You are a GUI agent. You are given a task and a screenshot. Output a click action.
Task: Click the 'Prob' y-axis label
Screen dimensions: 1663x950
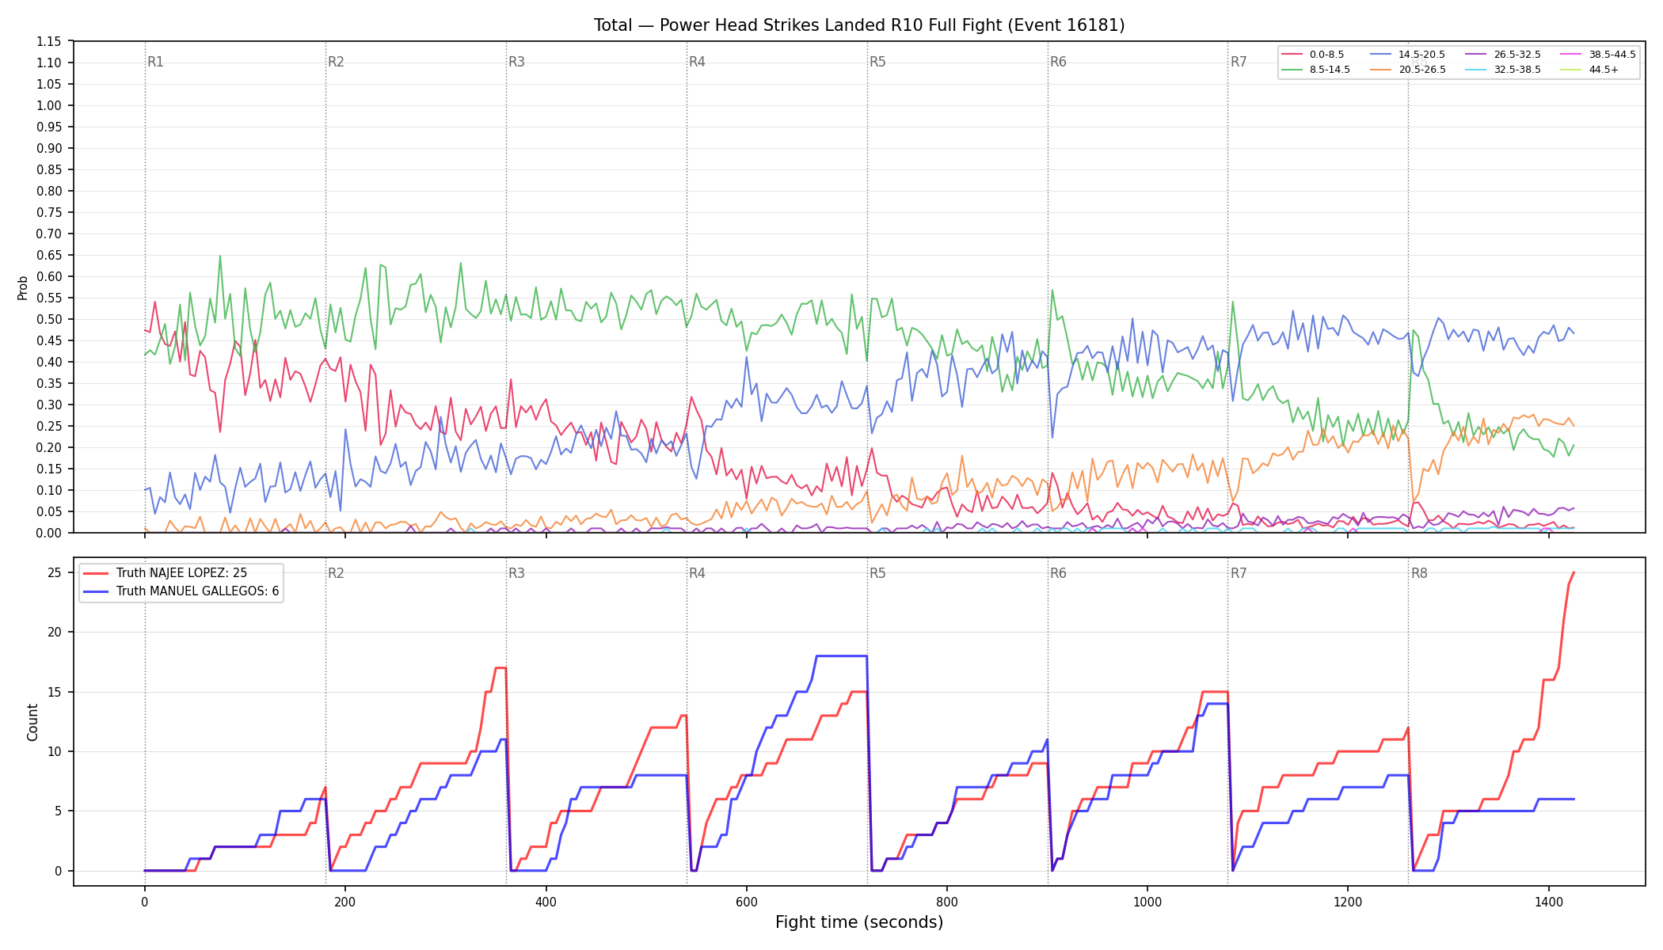(x=23, y=287)
